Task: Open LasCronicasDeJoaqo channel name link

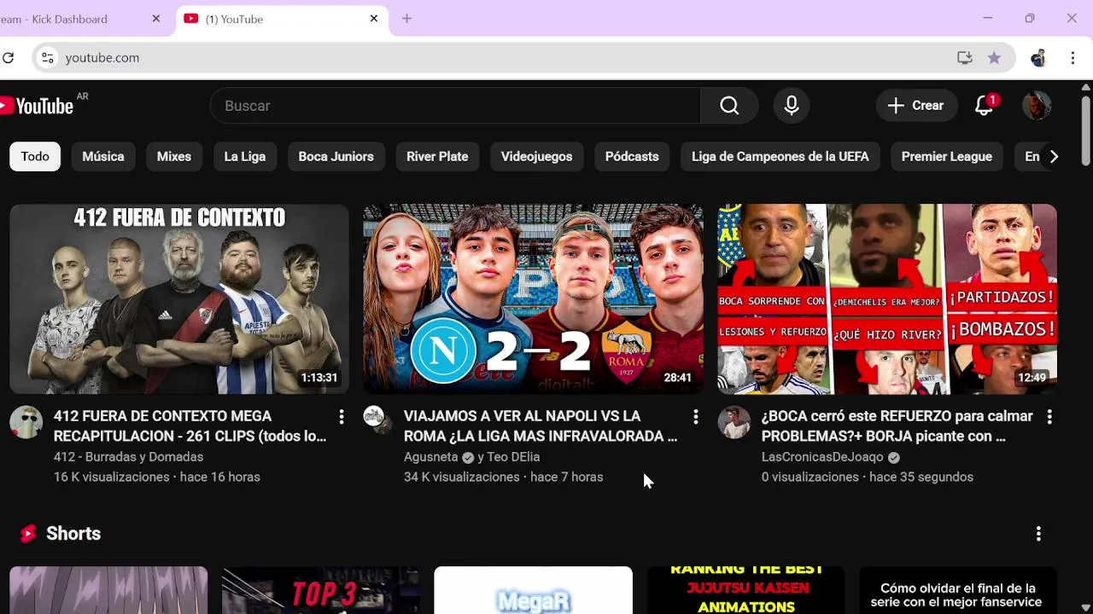Action: pos(822,457)
